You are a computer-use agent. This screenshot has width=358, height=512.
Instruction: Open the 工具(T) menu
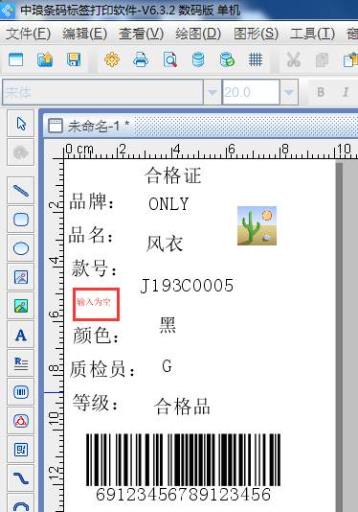pos(312,34)
